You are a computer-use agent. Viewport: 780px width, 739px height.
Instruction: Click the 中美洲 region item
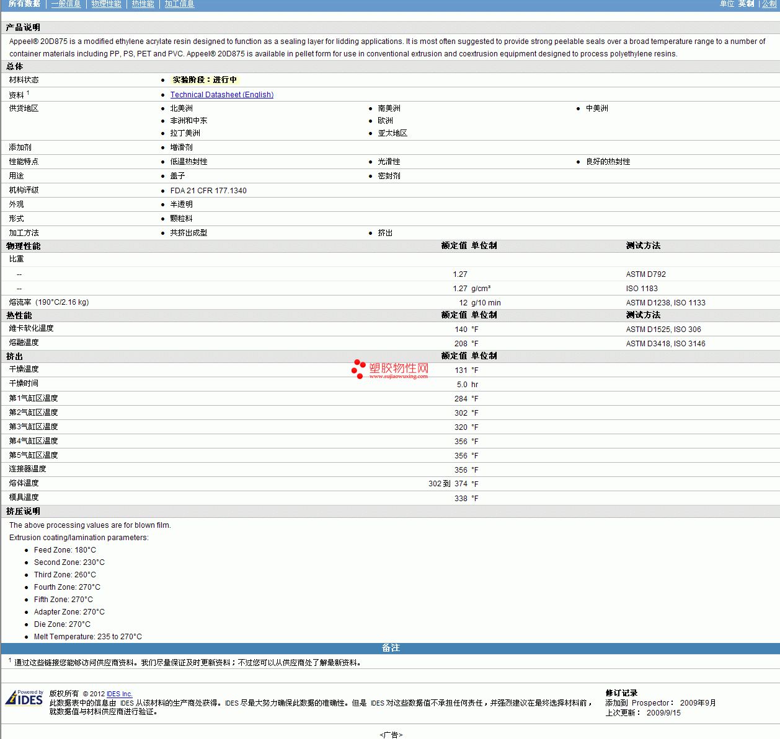[x=597, y=108]
